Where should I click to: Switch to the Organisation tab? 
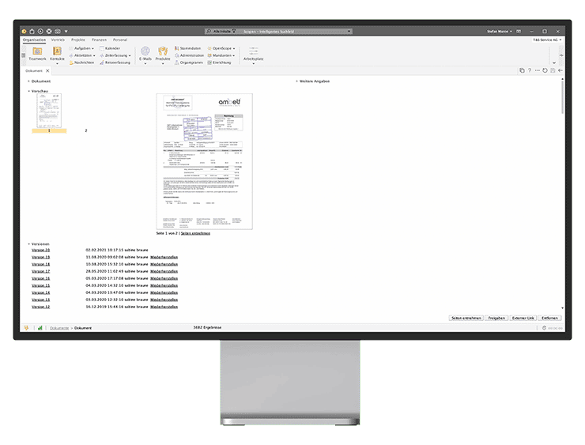34,40
